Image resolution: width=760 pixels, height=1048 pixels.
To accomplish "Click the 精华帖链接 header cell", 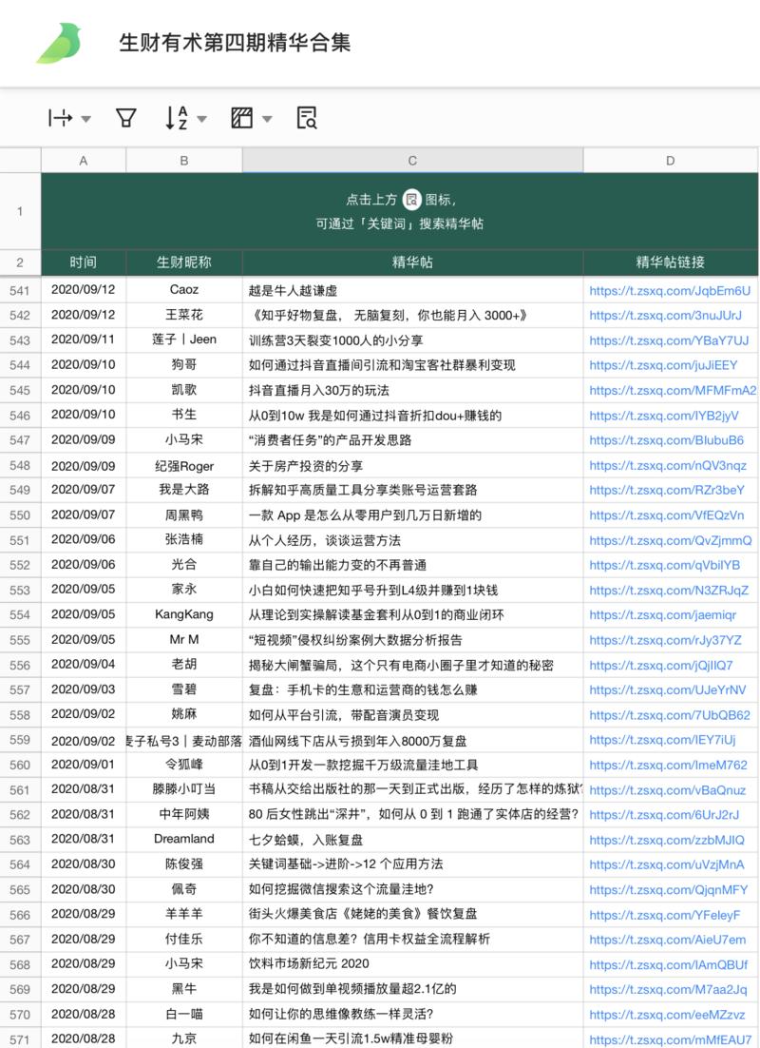I will coord(671,262).
